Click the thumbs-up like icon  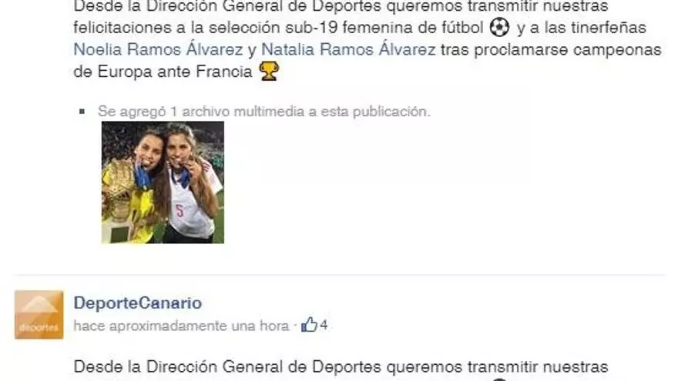309,324
